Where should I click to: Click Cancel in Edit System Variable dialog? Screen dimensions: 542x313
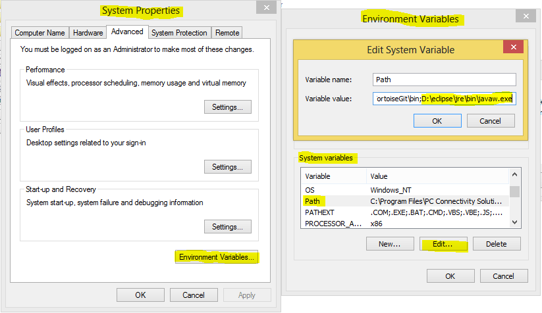coord(491,121)
